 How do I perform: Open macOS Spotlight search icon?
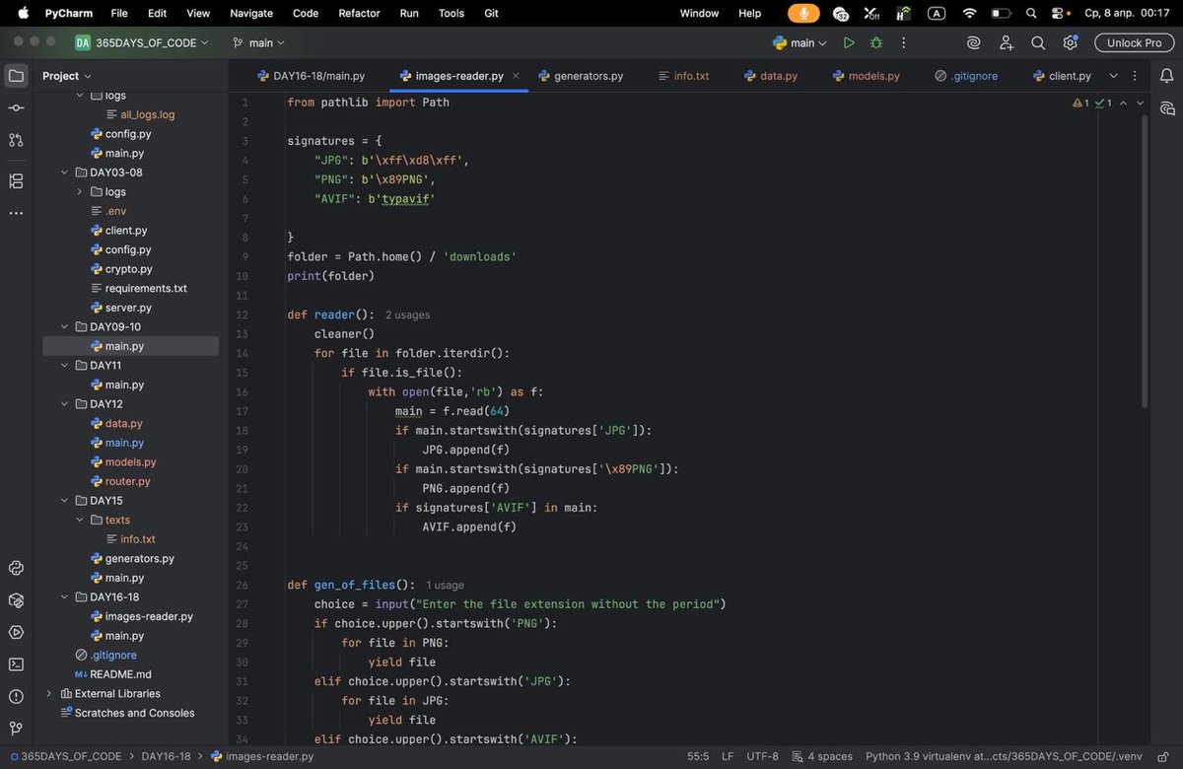[1031, 13]
